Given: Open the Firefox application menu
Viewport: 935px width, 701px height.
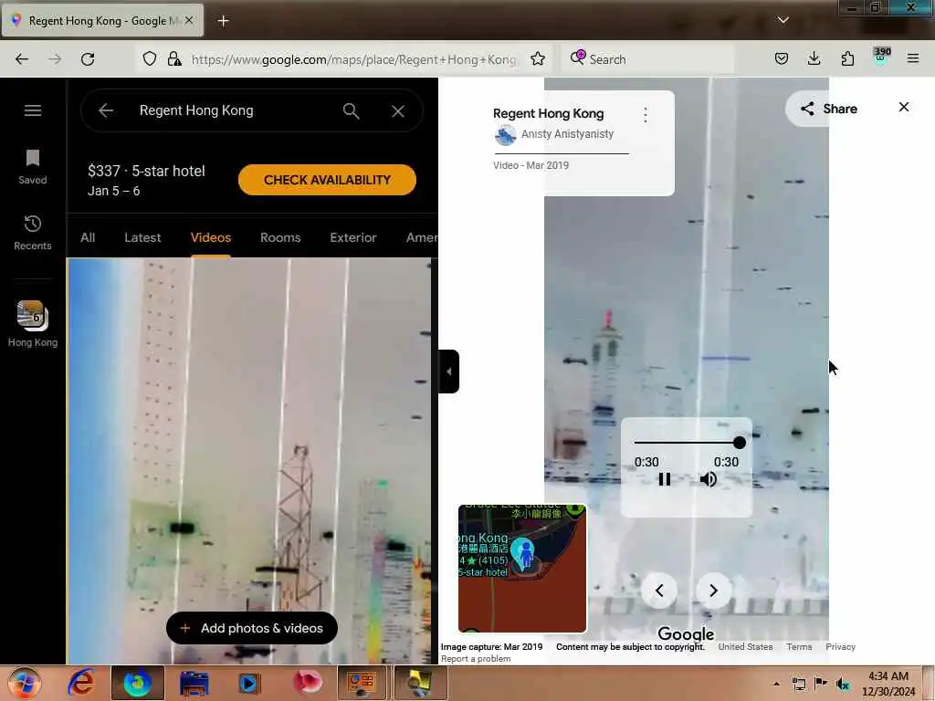Looking at the screenshot, I should pyautogui.click(x=913, y=58).
